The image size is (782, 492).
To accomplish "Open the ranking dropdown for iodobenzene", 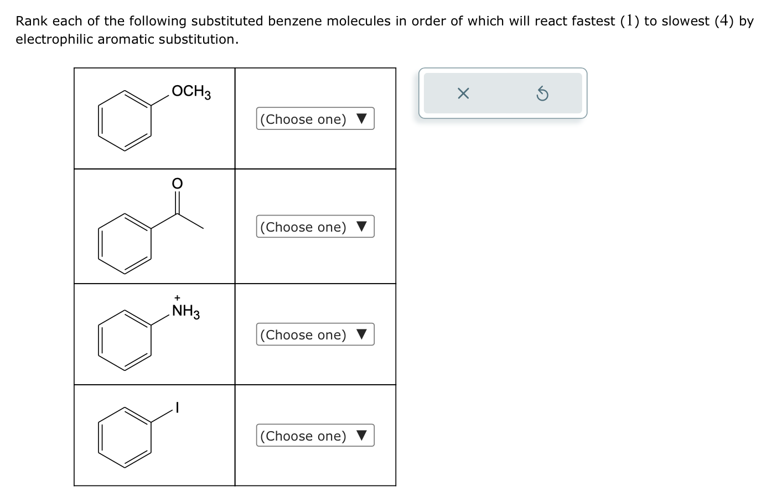I will pos(315,436).
